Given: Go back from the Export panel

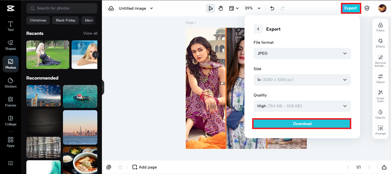Looking at the screenshot, I should 258,29.
